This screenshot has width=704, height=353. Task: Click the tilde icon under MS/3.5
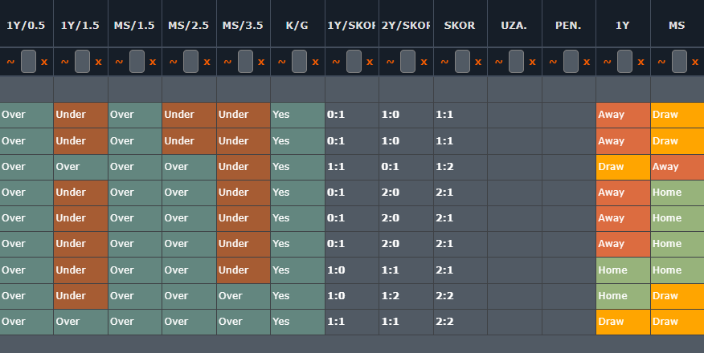(227, 62)
